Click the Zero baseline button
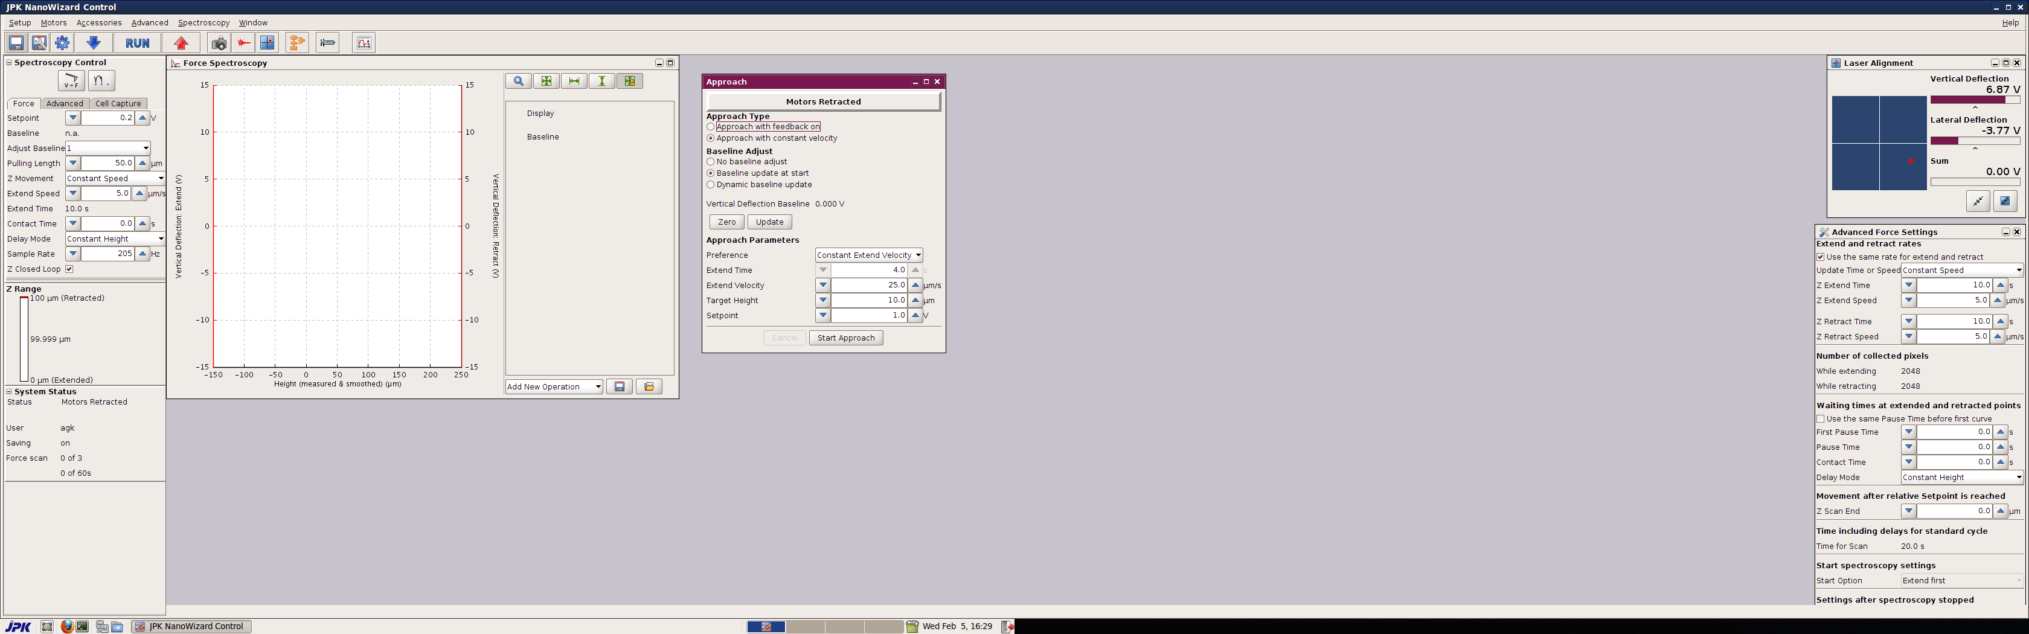This screenshot has width=2029, height=634. tap(726, 222)
